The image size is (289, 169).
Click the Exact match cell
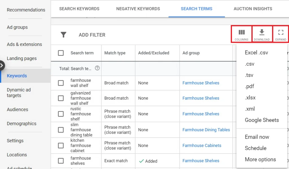[116, 161]
